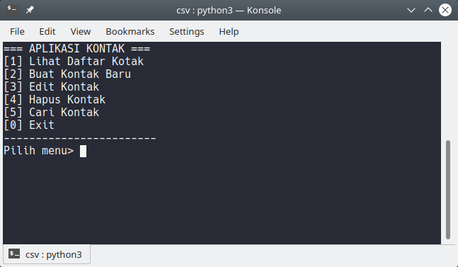Open the Settings menu
458x267 pixels.
coord(187,31)
